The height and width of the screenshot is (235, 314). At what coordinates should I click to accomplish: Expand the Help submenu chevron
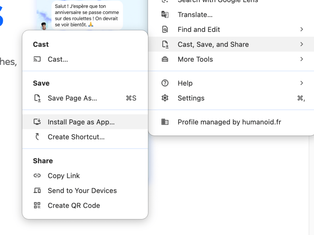301,83
